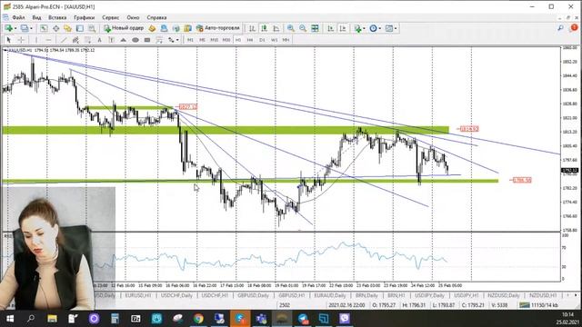Show the Data Window icon

pos(55,28)
